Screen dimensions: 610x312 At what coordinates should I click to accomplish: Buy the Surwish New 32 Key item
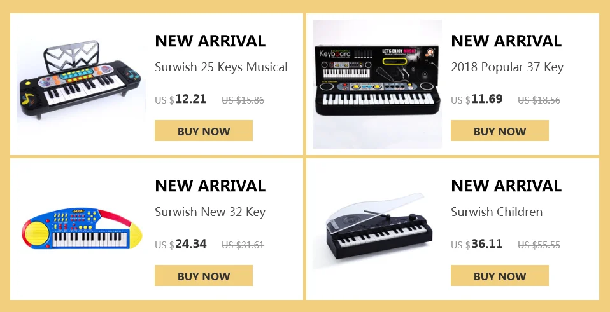tap(204, 276)
